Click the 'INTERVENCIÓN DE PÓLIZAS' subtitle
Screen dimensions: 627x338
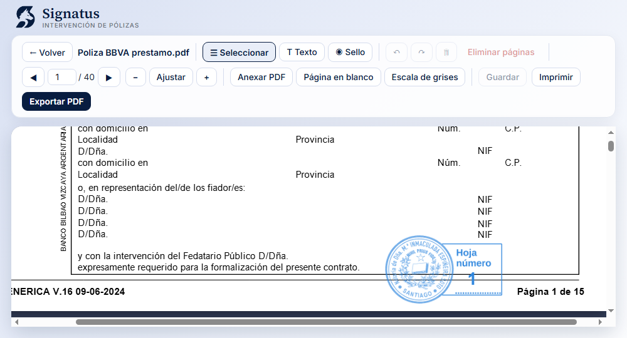[90, 25]
